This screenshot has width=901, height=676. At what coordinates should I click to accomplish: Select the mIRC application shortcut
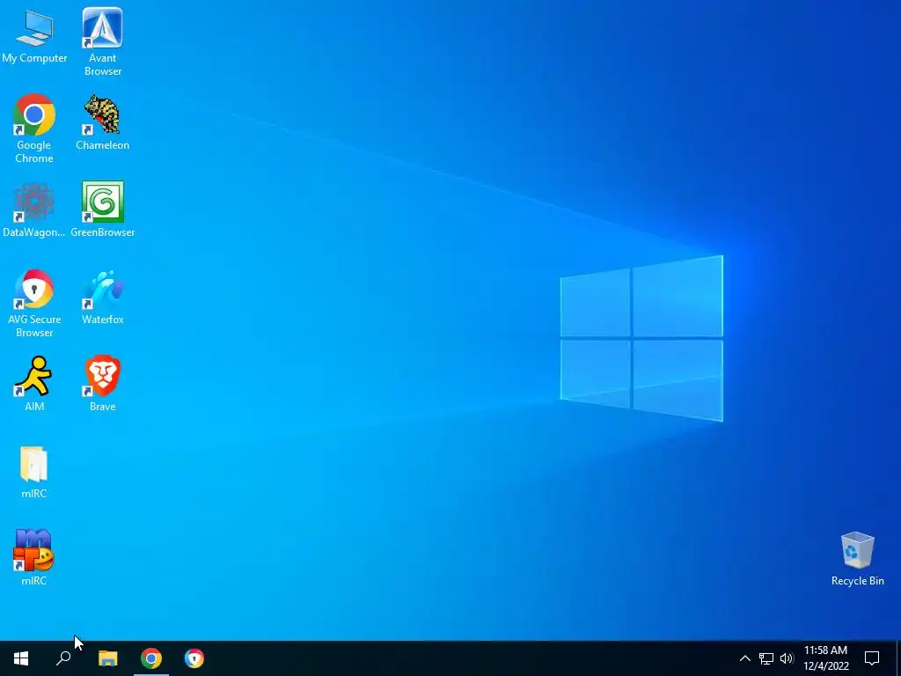click(34, 557)
